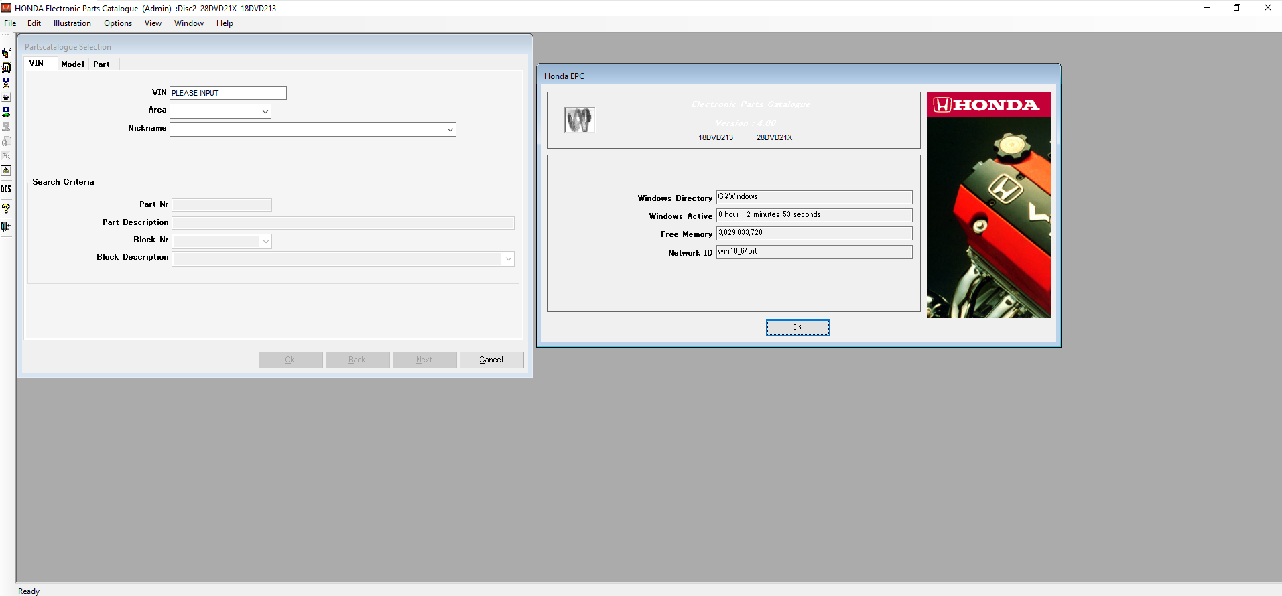Click the illustration drawing icon in the sidebar
Image resolution: width=1282 pixels, height=596 pixels.
click(x=7, y=171)
